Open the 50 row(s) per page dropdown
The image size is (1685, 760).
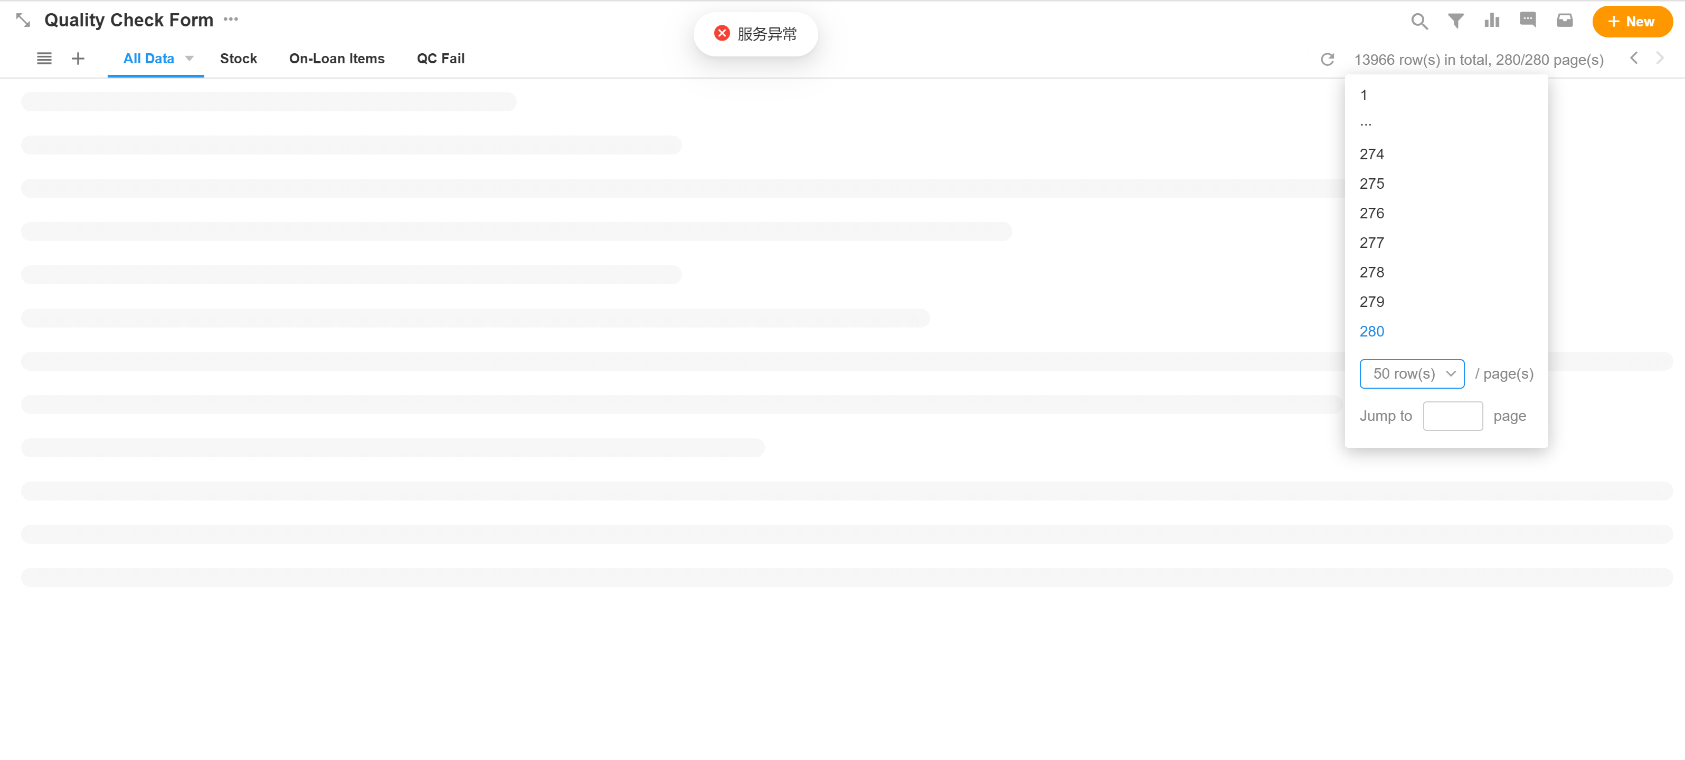[1412, 374]
